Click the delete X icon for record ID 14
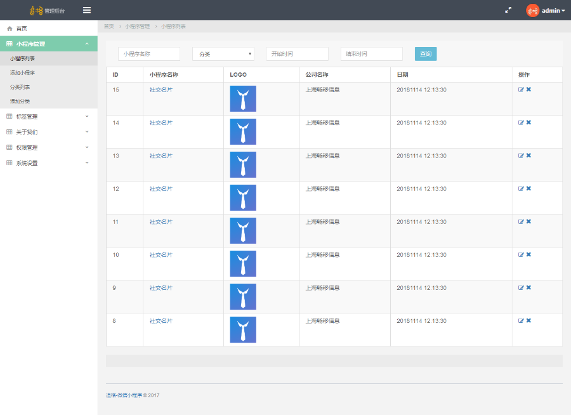The height and width of the screenshot is (415, 571). point(528,122)
